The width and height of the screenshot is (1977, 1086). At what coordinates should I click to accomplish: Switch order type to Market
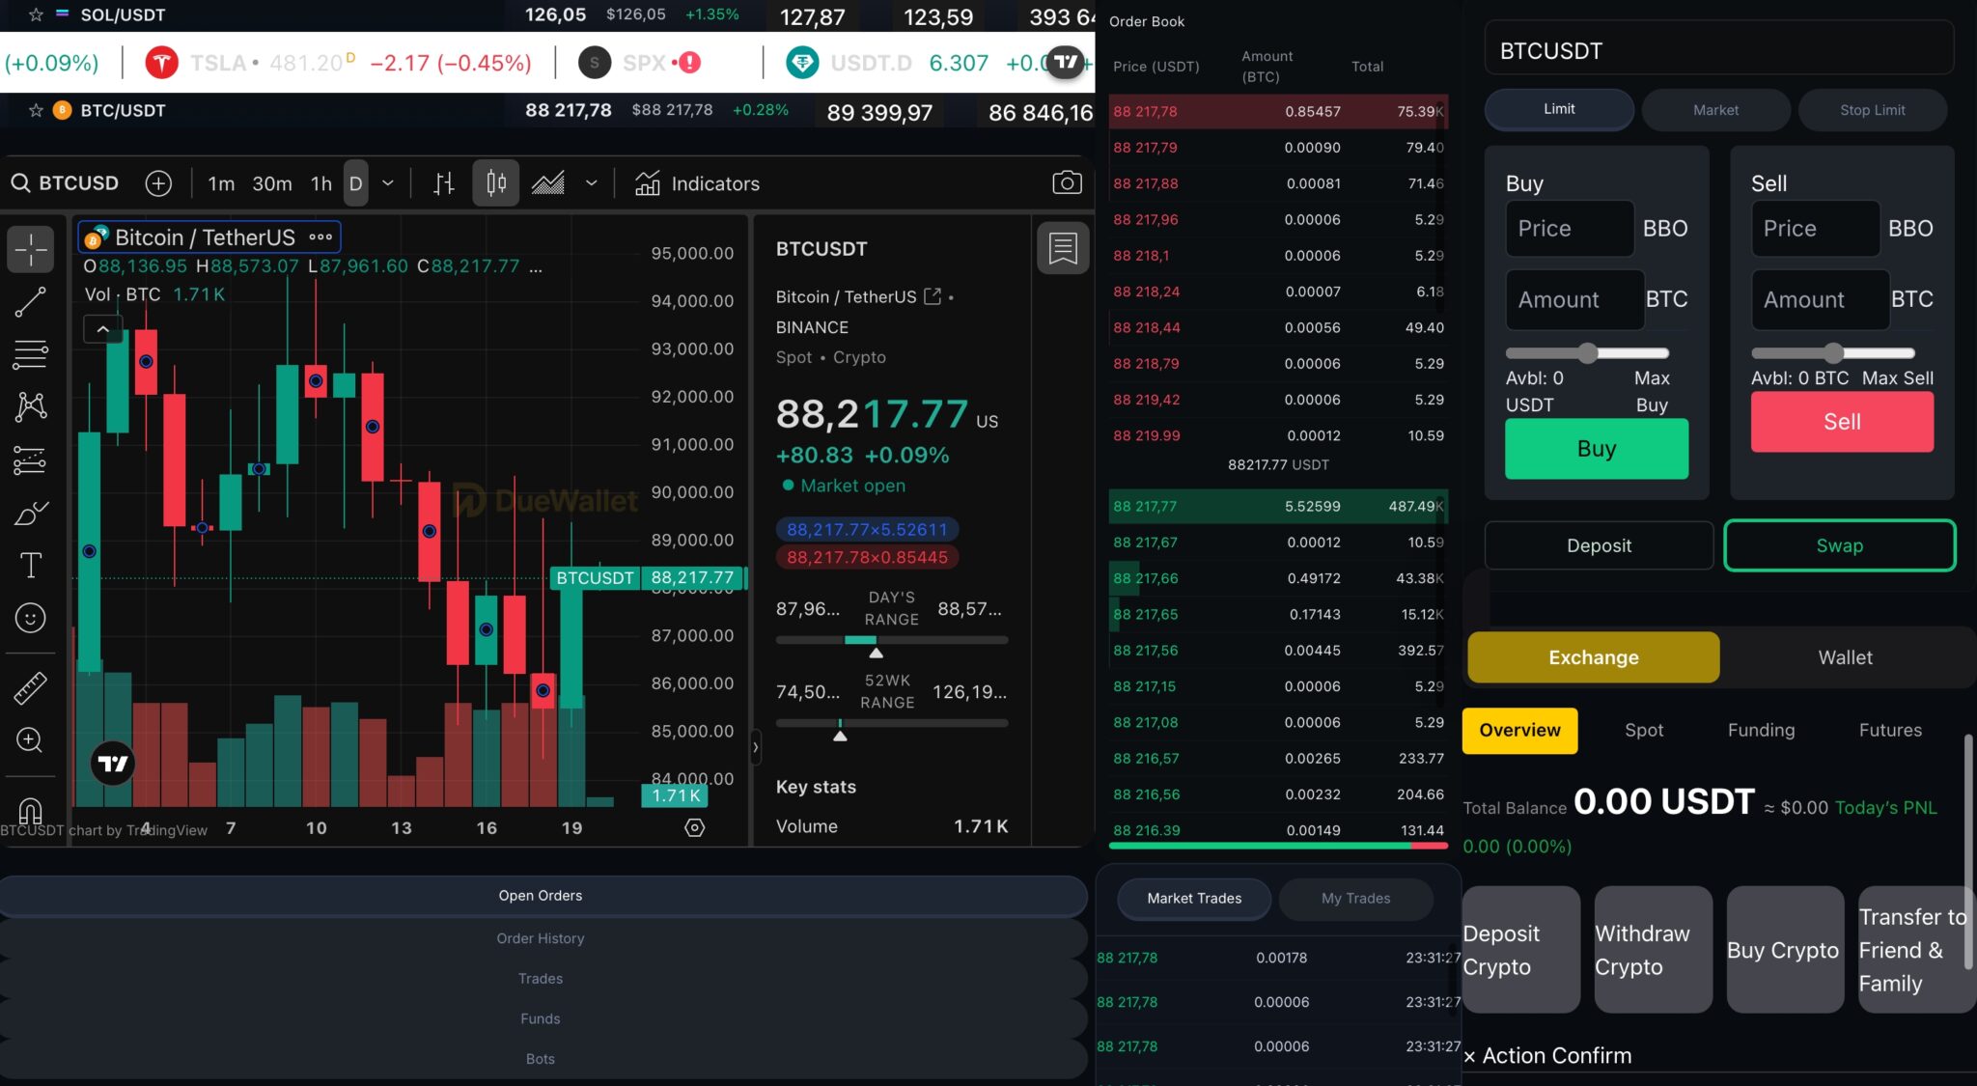click(1715, 110)
